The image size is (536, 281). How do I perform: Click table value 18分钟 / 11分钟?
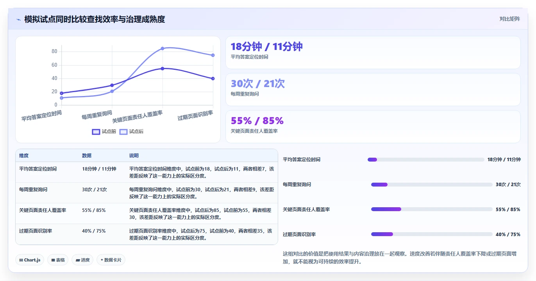point(99,169)
